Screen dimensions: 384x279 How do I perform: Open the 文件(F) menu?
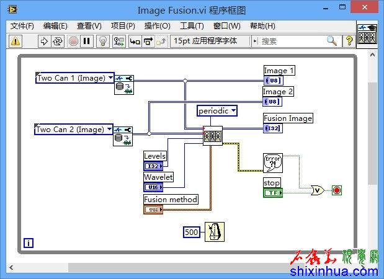point(22,26)
